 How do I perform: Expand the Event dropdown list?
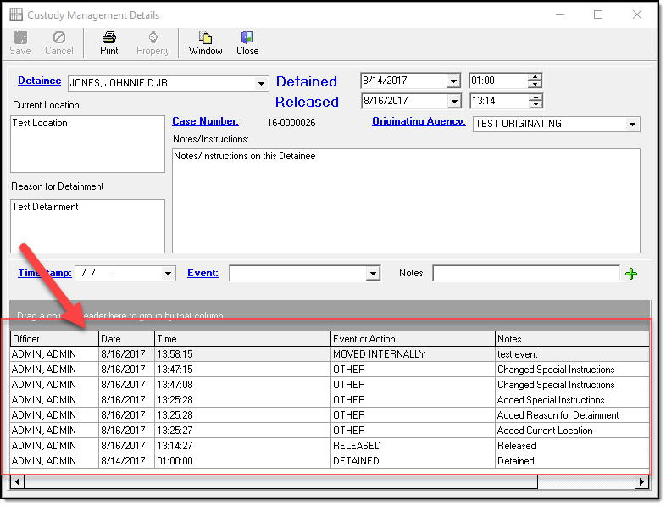[x=373, y=274]
